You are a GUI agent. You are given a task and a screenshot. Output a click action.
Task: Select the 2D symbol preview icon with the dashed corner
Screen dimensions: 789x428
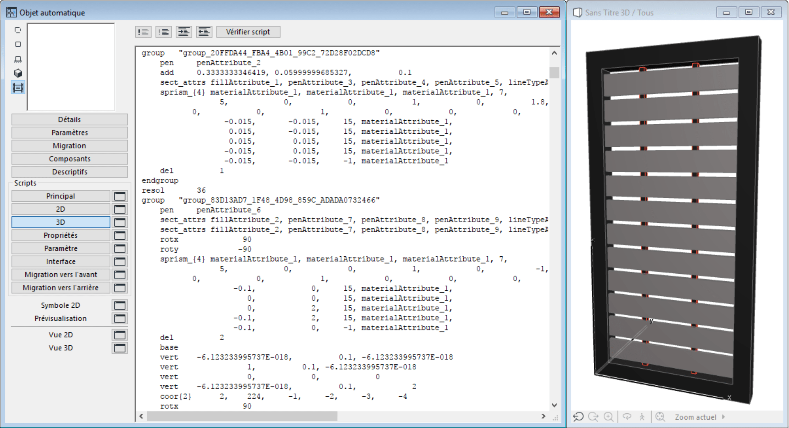(18, 30)
